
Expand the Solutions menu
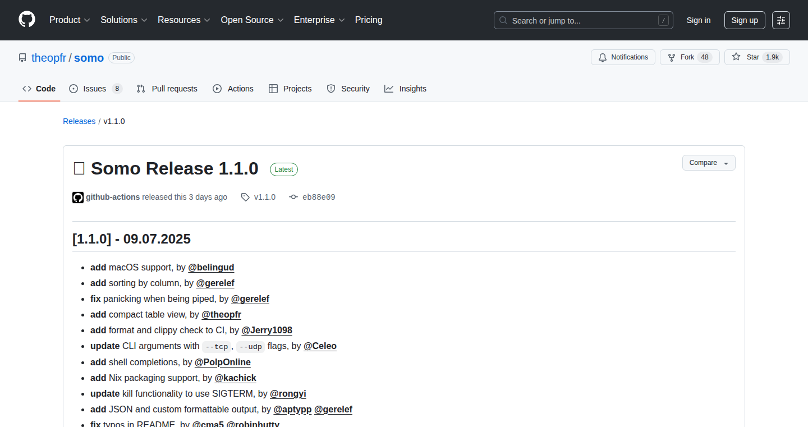[x=124, y=20]
